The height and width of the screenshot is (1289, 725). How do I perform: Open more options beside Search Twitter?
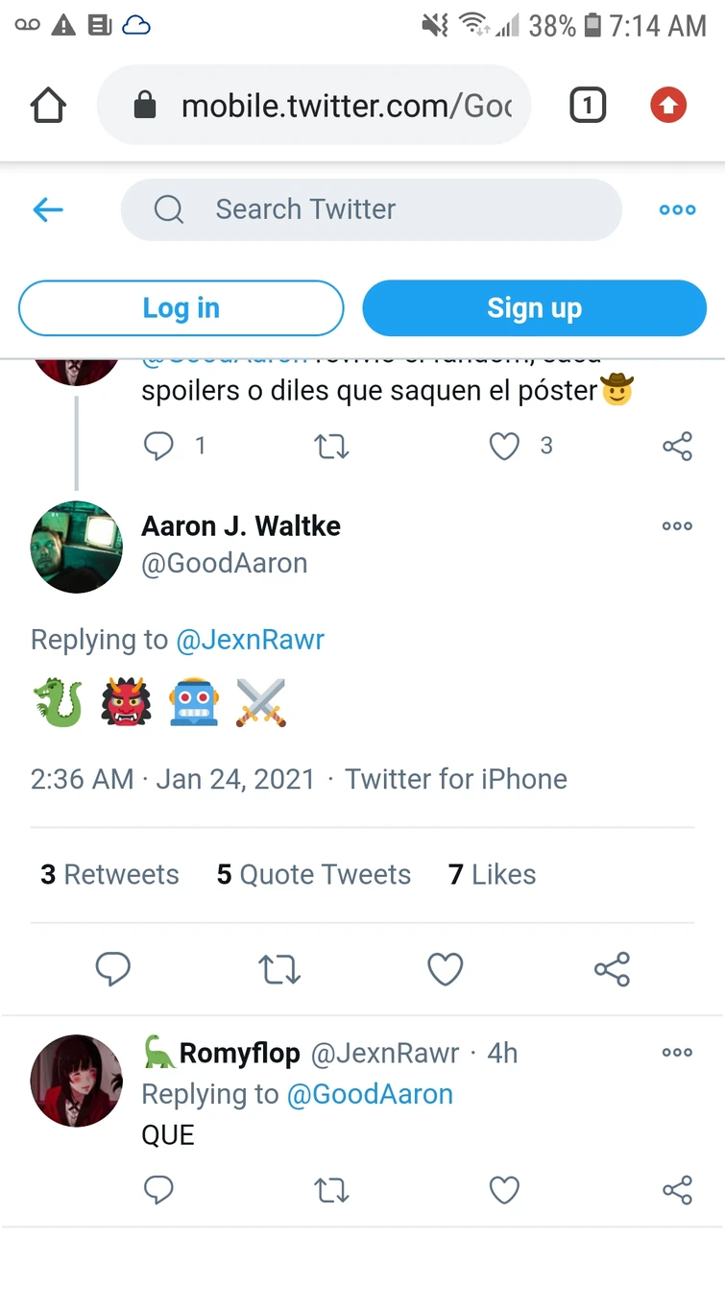click(677, 209)
